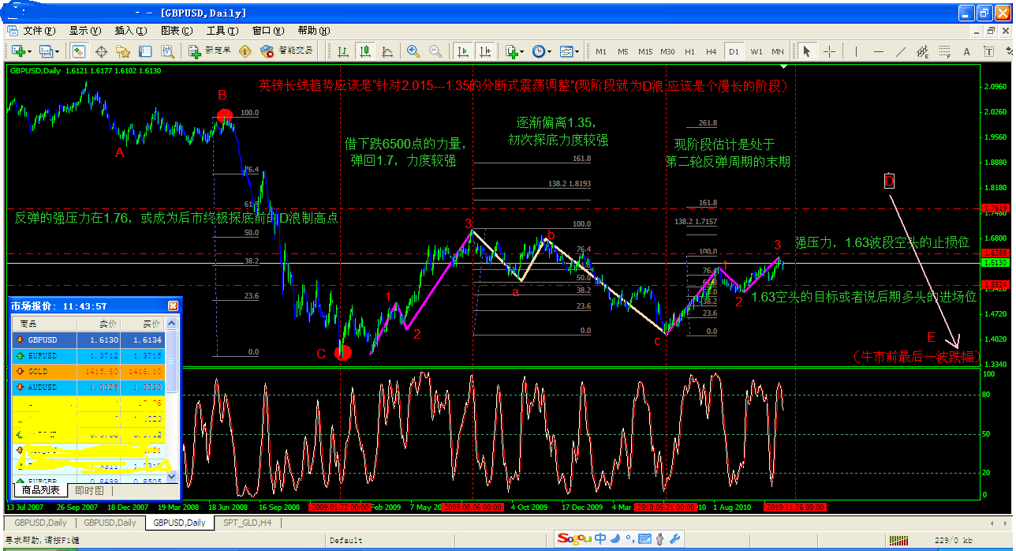
Task: Expand arrow beside the Templates icon
Action: [578, 51]
